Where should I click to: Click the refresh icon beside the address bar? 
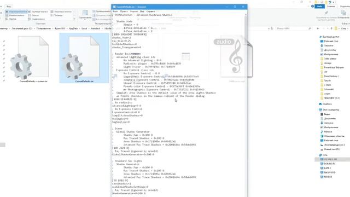(x=272, y=28)
